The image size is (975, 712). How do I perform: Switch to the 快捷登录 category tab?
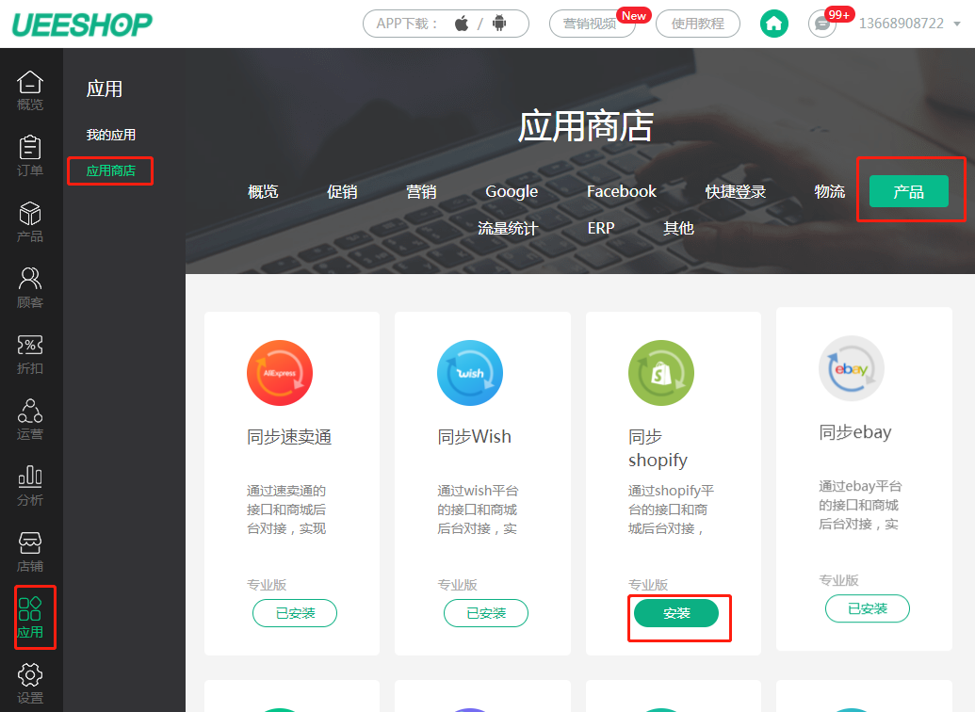click(x=736, y=191)
